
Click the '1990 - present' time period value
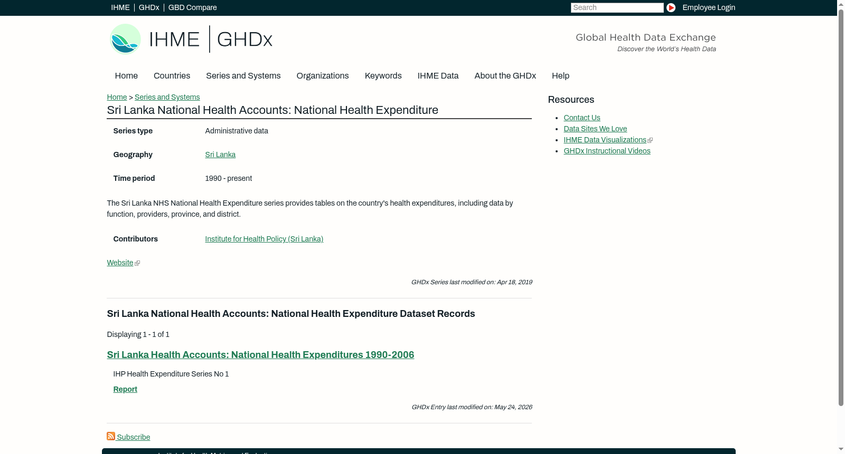tap(228, 178)
